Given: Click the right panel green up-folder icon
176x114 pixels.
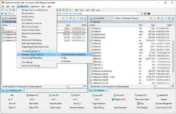Looking at the screenshot, I should coord(158,18).
